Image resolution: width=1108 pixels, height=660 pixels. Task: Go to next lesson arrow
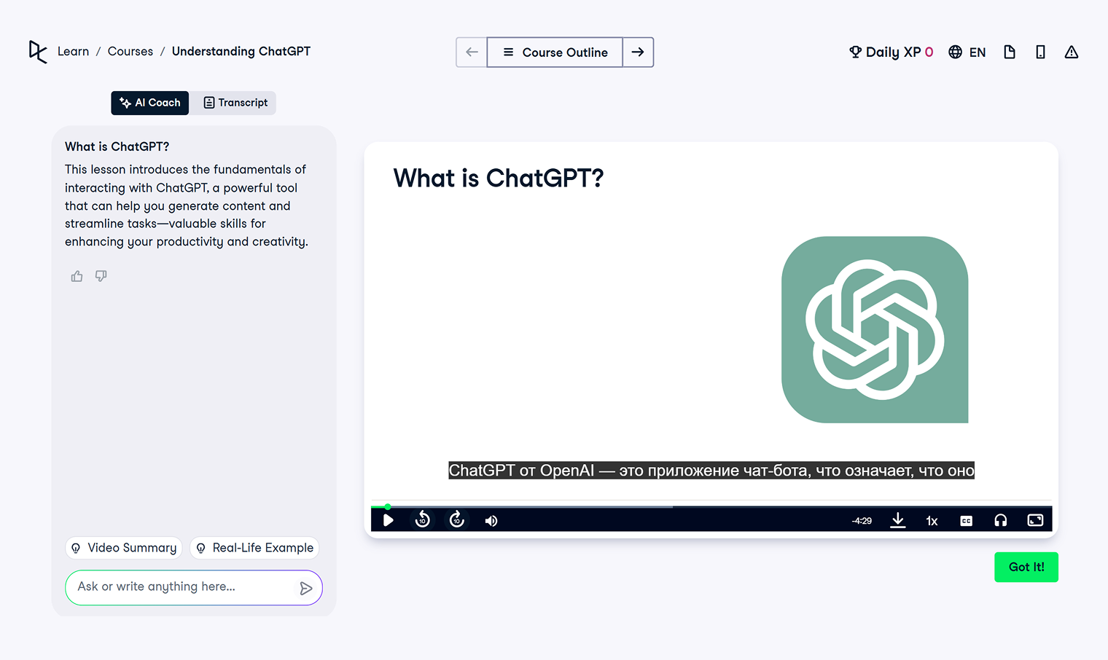(x=638, y=52)
